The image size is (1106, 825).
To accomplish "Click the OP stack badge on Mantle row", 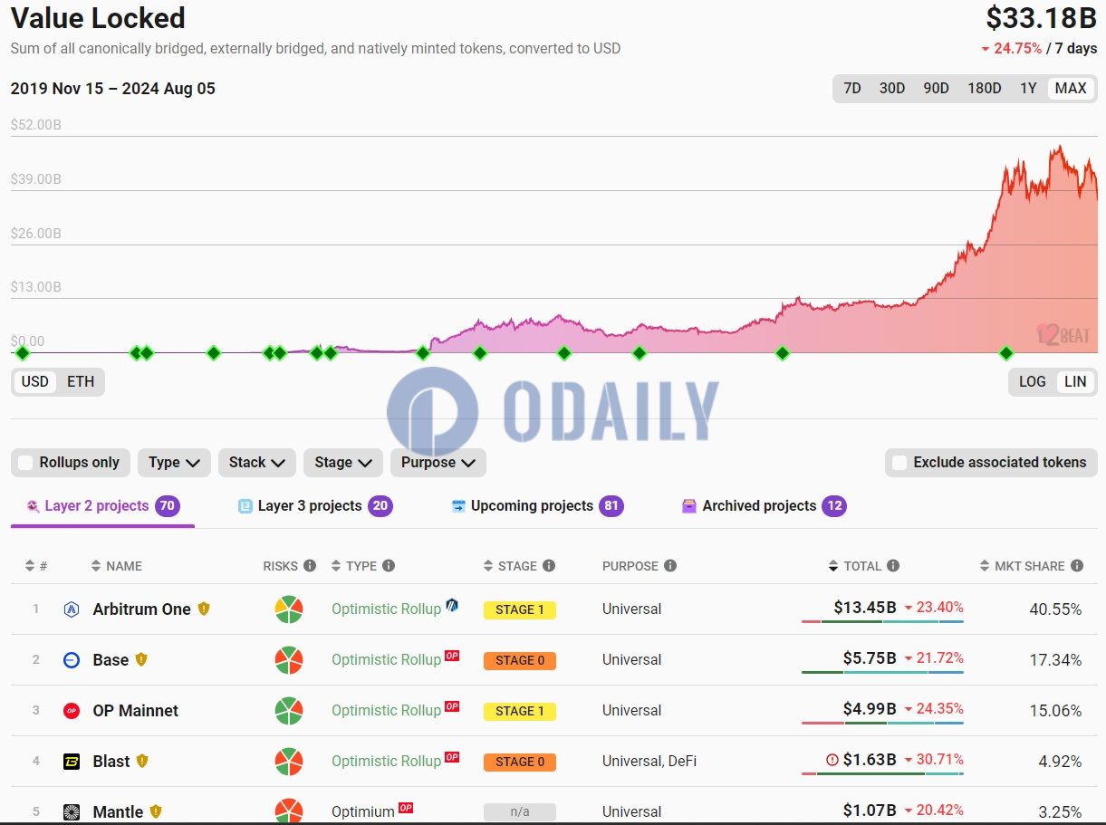I will pyautogui.click(x=406, y=808).
